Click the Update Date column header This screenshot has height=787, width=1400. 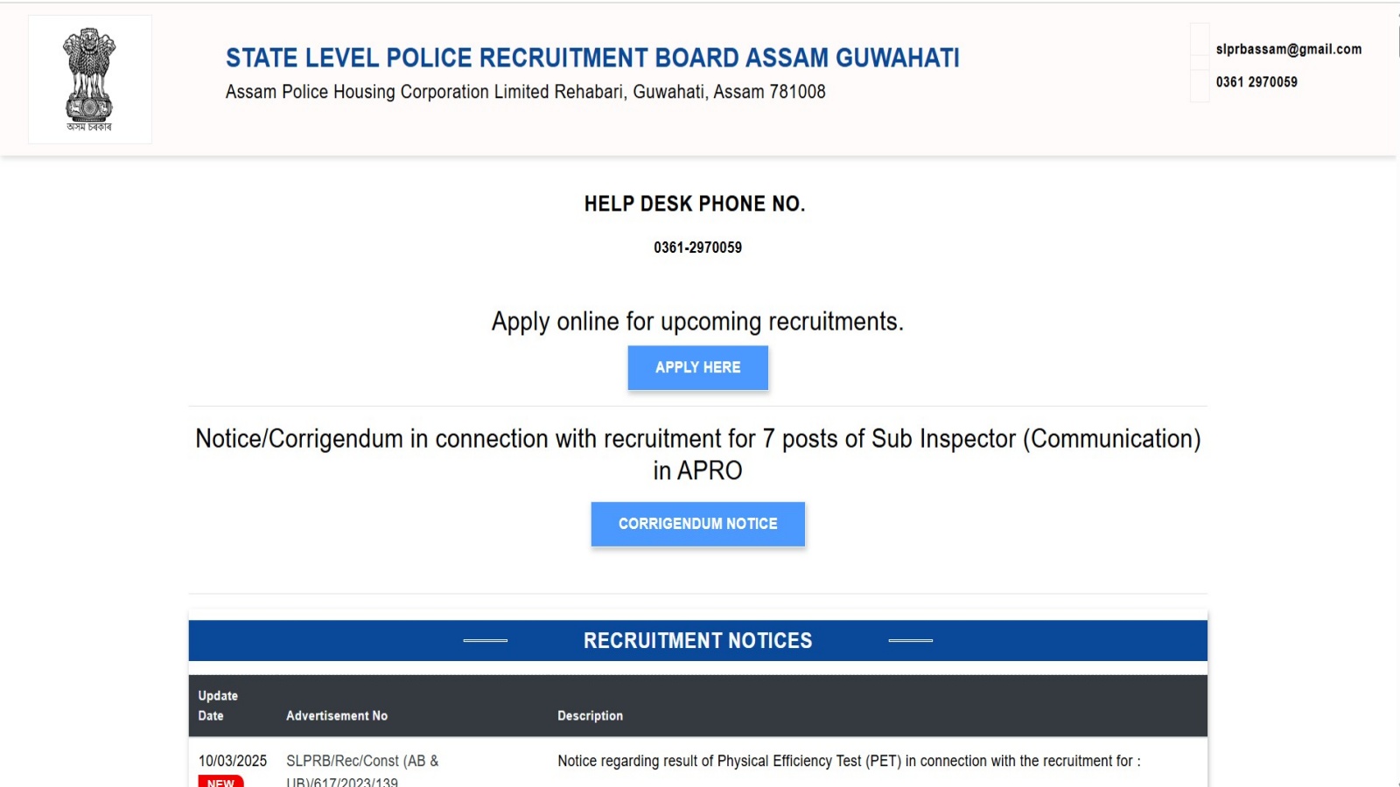[x=218, y=706]
